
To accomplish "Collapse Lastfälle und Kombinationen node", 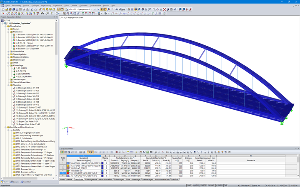I will pos(5,127).
